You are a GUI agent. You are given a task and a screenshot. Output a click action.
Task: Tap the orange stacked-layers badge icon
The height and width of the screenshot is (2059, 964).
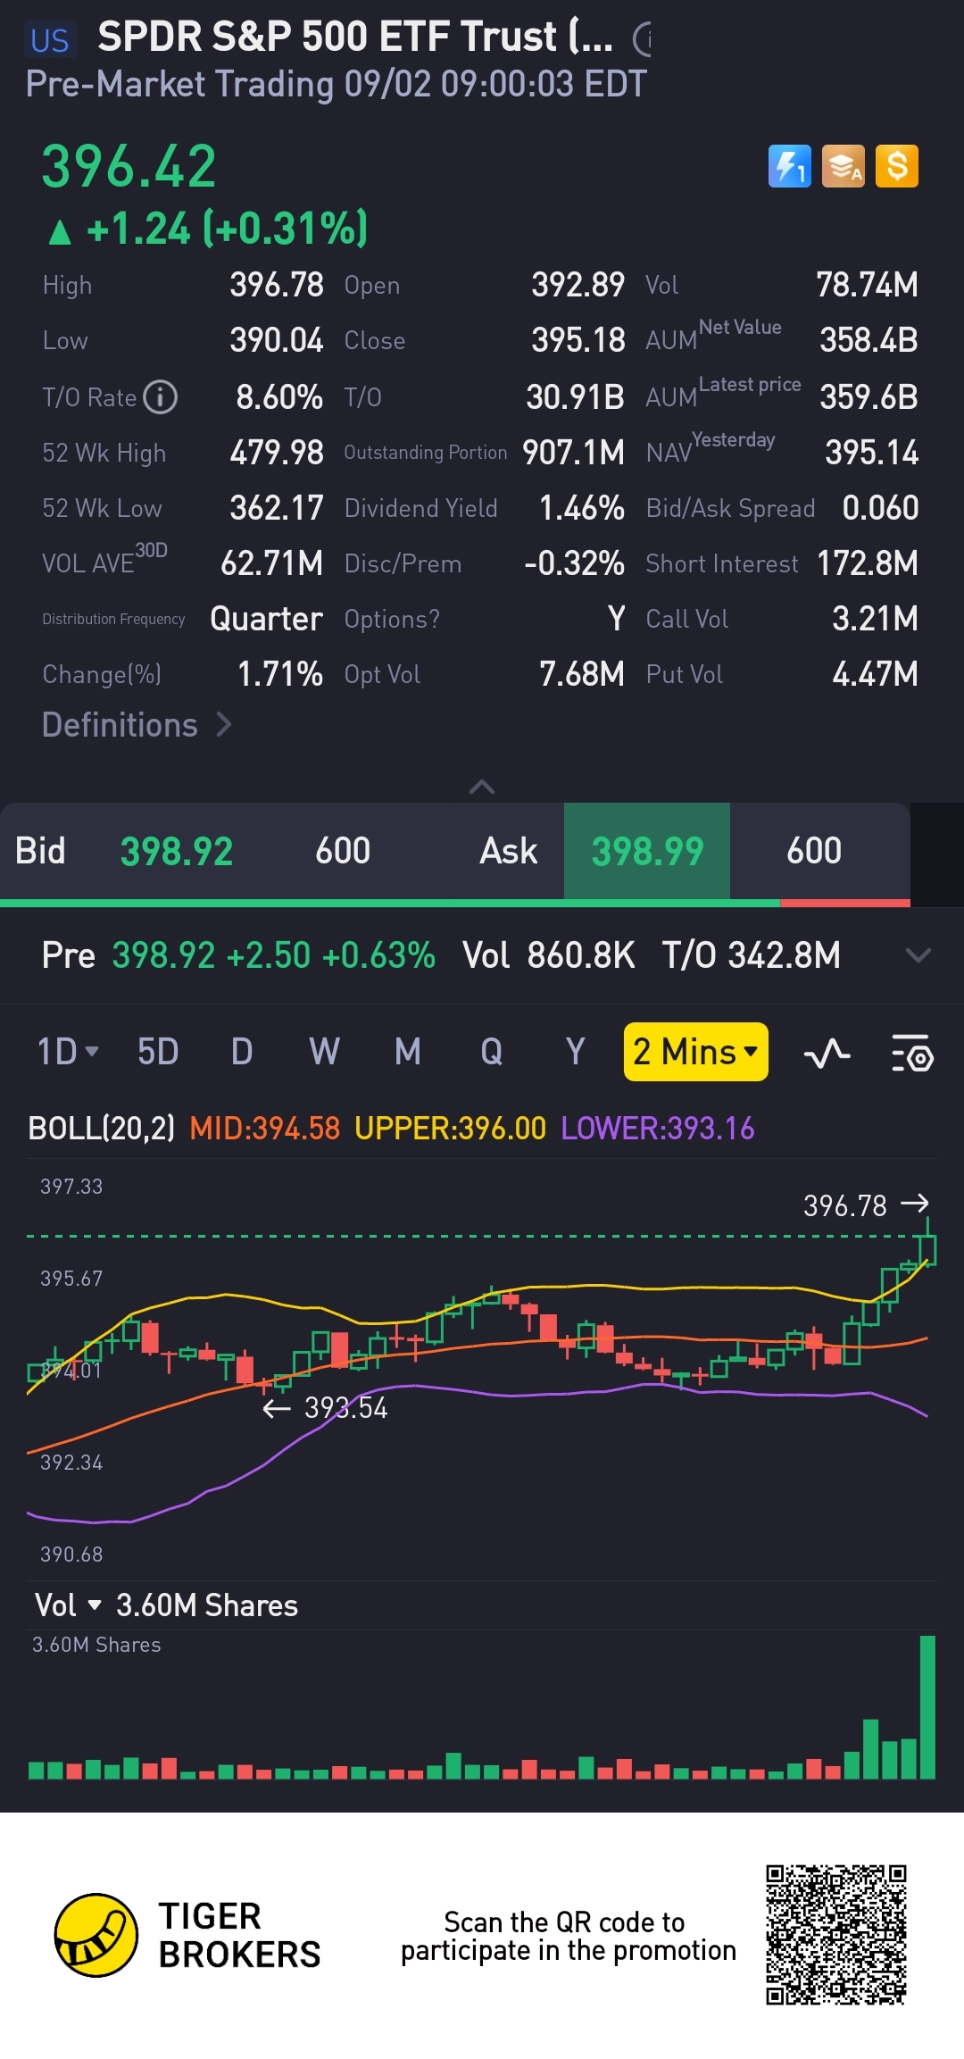click(843, 166)
